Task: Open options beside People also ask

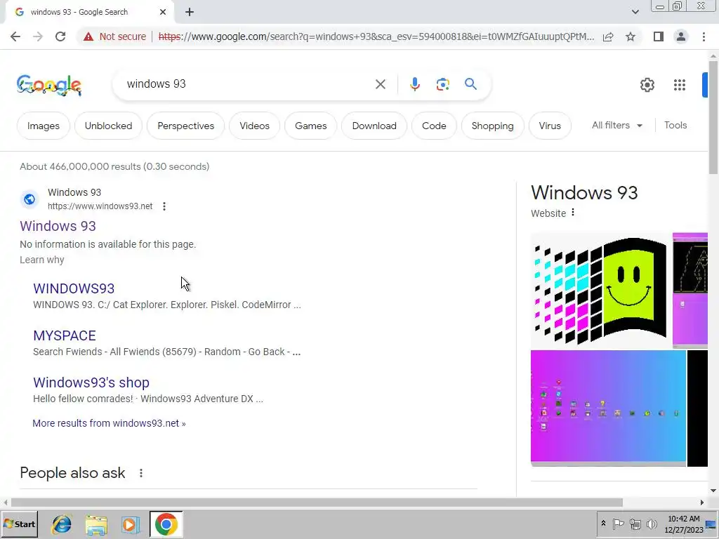Action: (141, 473)
